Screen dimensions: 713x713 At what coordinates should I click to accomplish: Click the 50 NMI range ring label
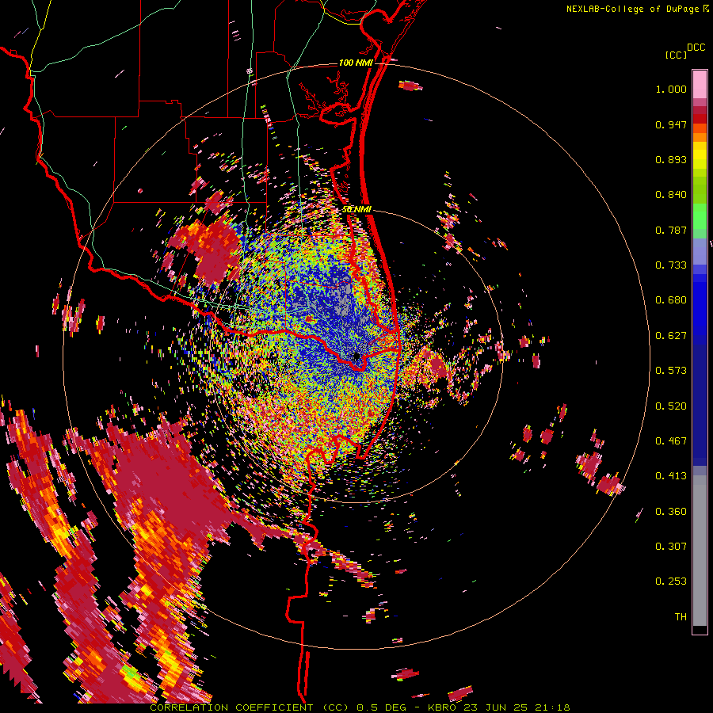[356, 210]
